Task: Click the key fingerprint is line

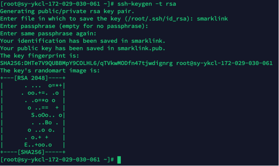Action: (x=39, y=56)
